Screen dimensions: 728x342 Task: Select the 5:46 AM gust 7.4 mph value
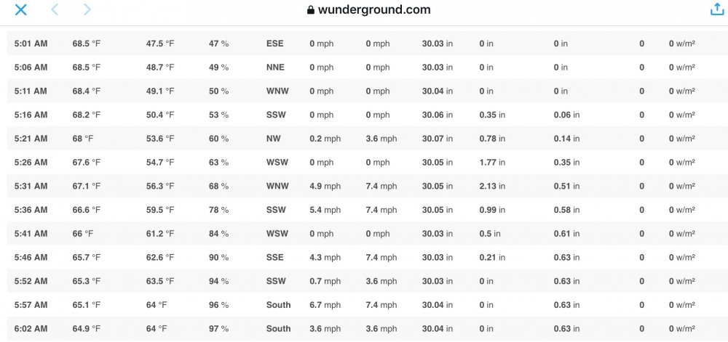click(381, 257)
